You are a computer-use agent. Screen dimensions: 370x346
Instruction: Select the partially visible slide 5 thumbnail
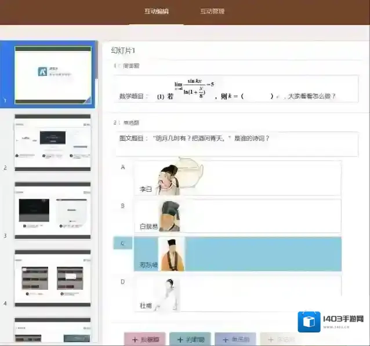click(53, 330)
